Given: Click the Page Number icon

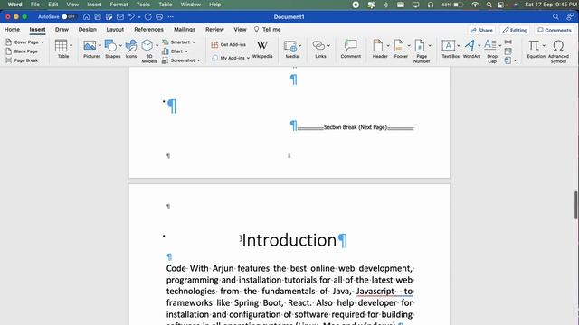Looking at the screenshot, I should point(420,46).
